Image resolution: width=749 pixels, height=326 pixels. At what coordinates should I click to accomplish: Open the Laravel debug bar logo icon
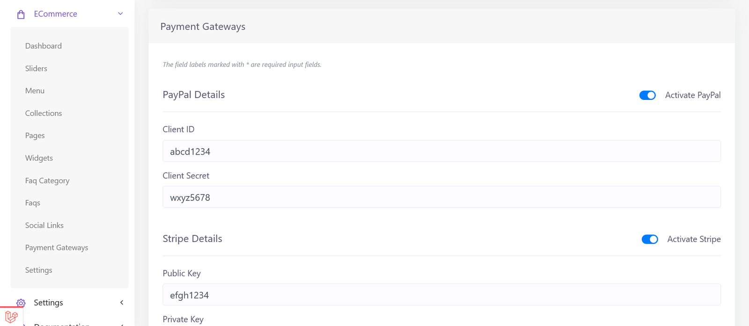click(11, 317)
